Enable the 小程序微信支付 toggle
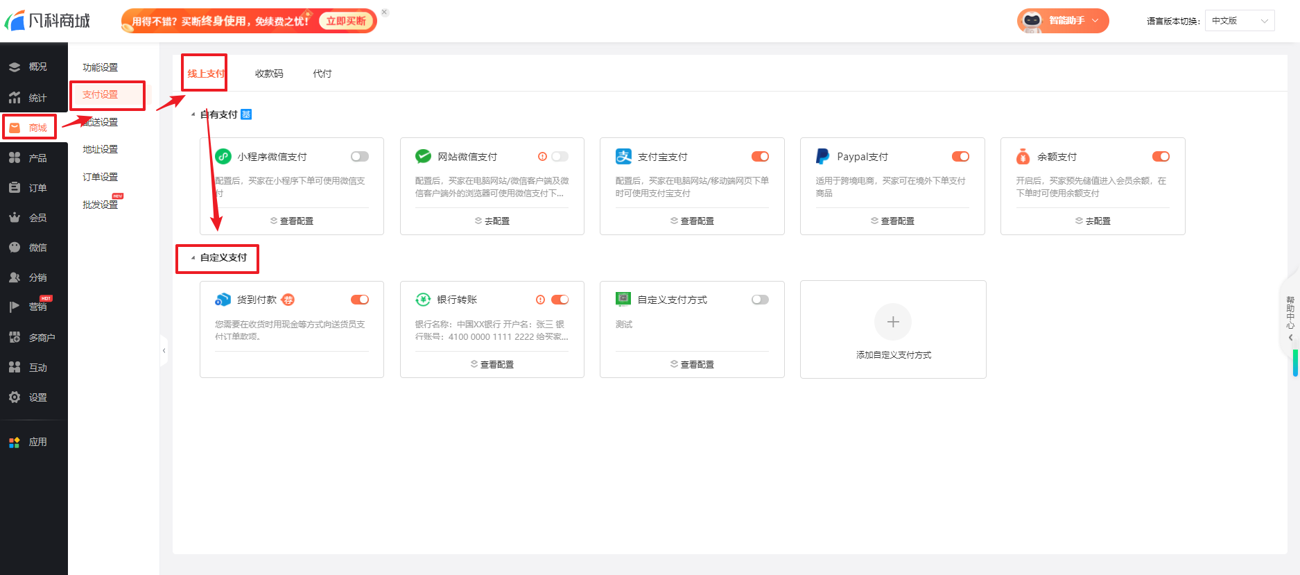Image resolution: width=1300 pixels, height=575 pixels. 359,157
